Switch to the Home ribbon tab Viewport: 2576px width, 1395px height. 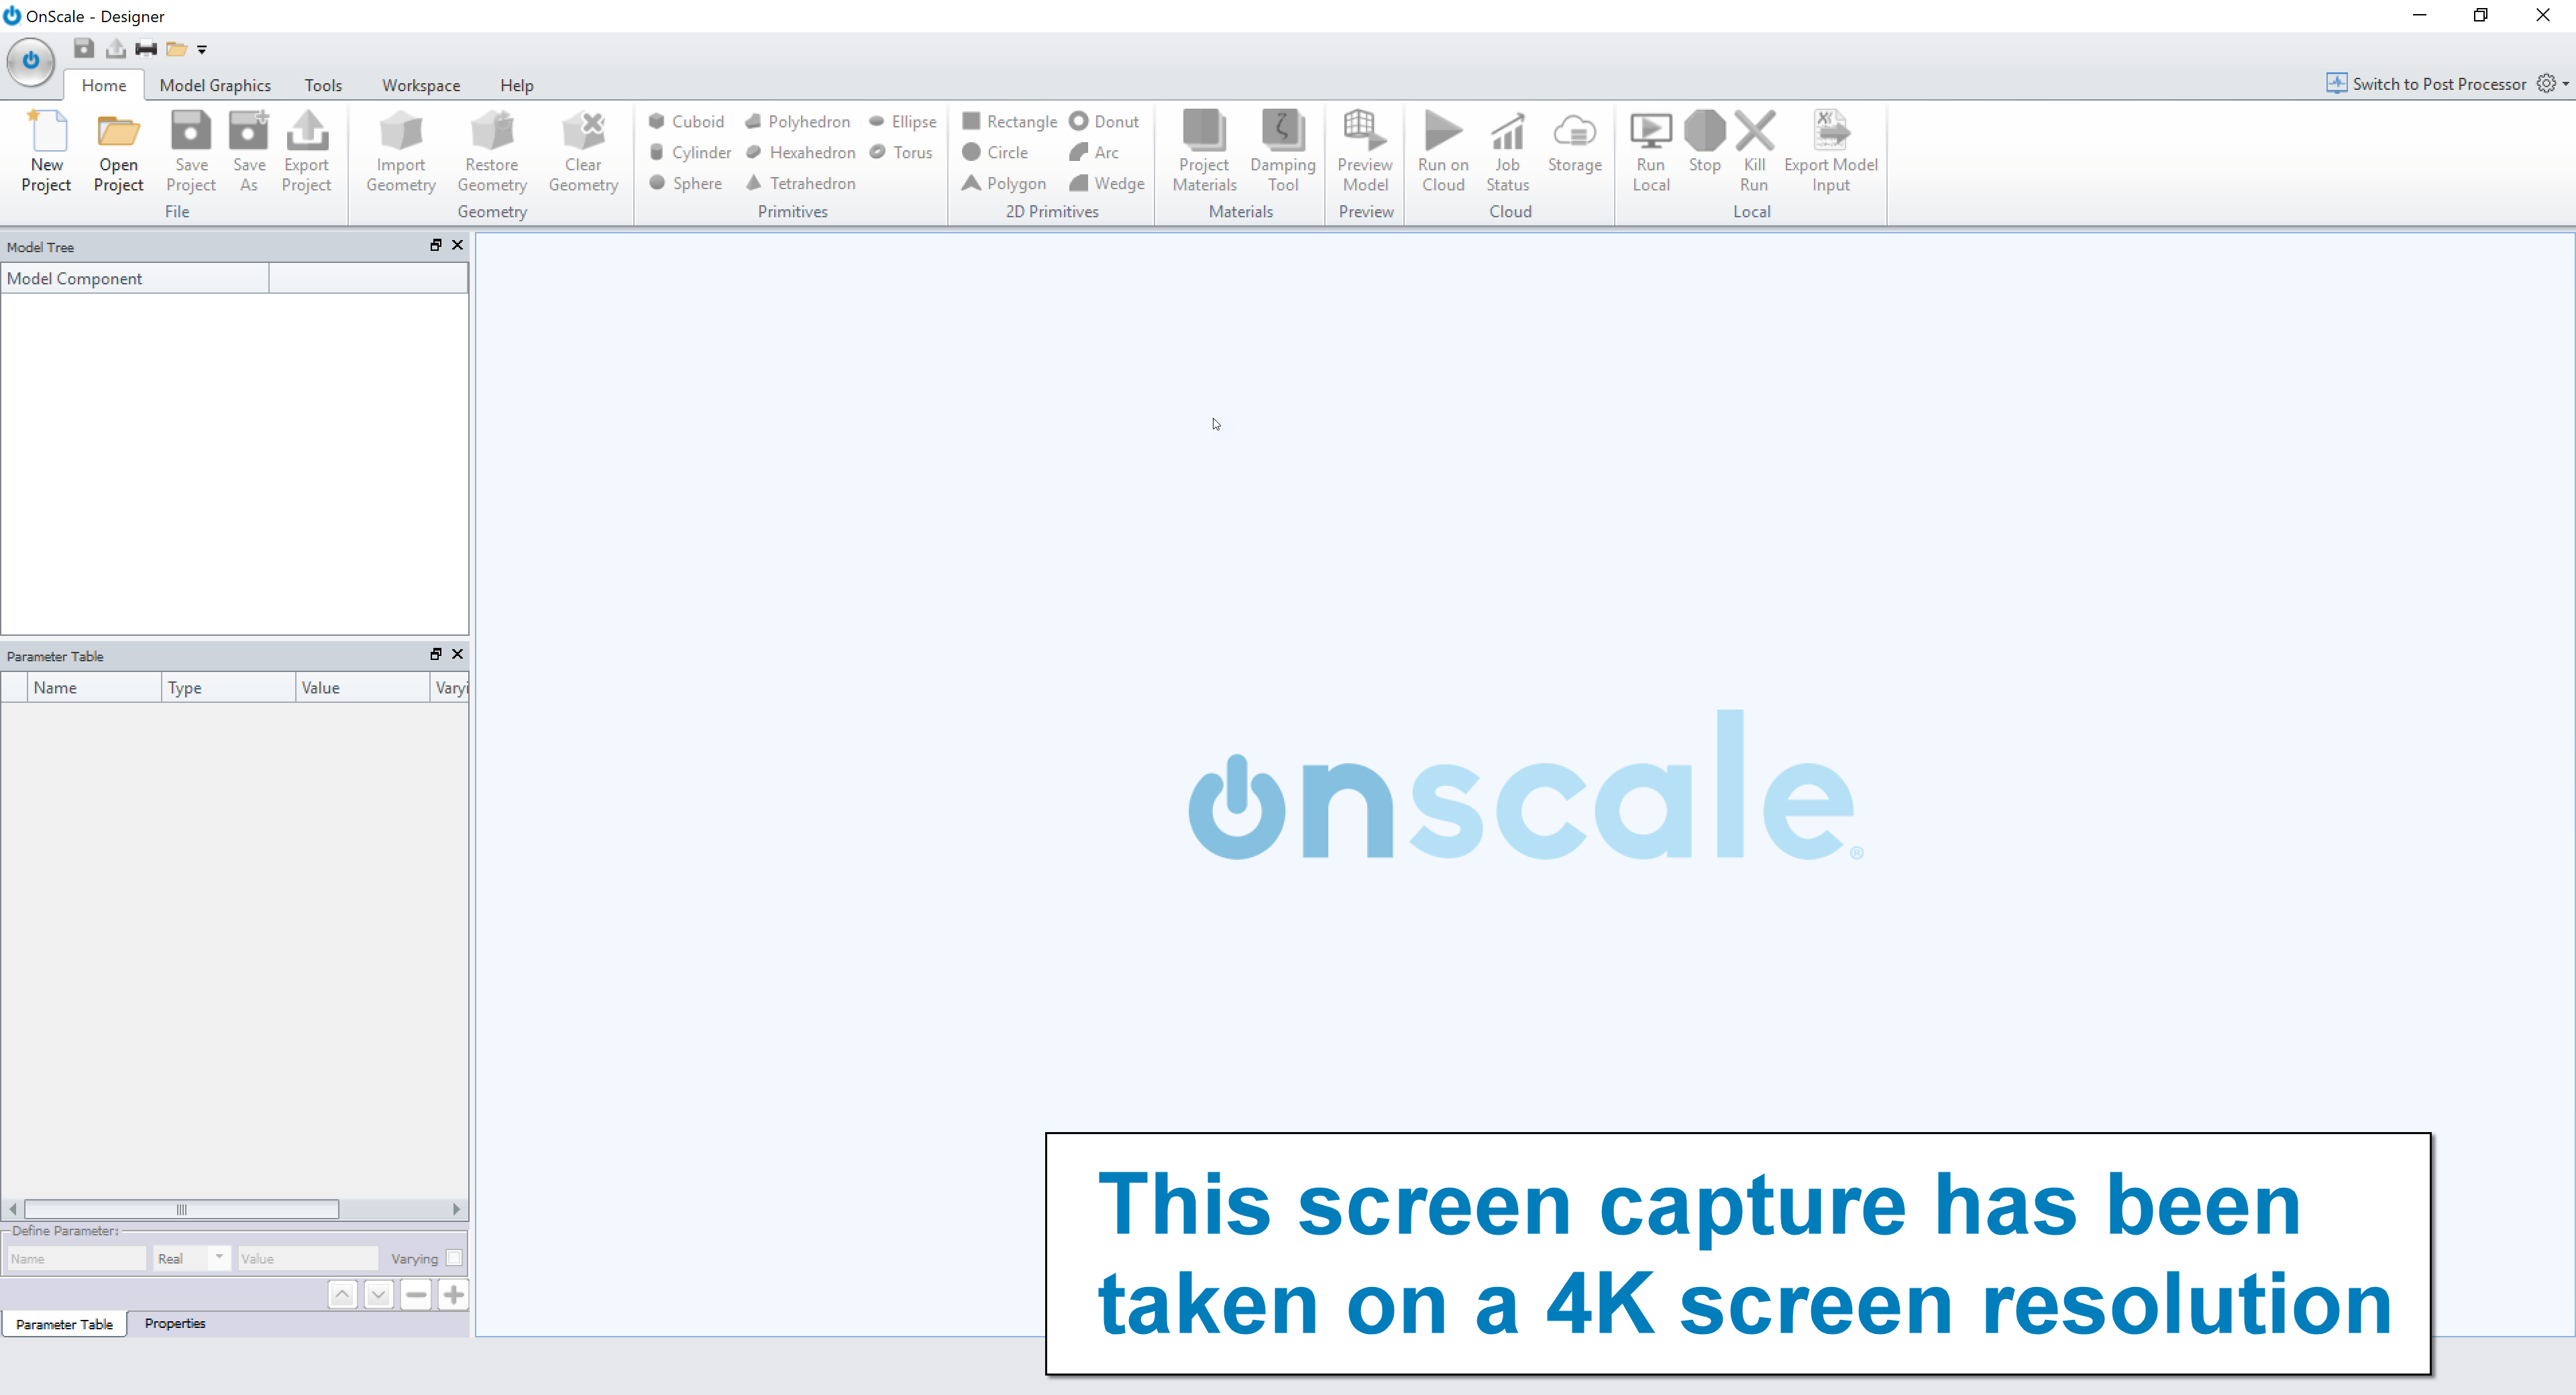coord(104,85)
